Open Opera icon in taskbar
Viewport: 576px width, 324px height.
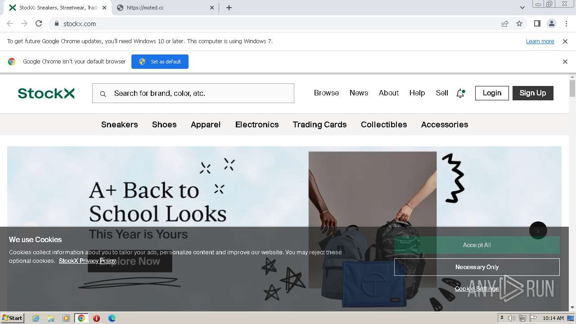pos(96,318)
